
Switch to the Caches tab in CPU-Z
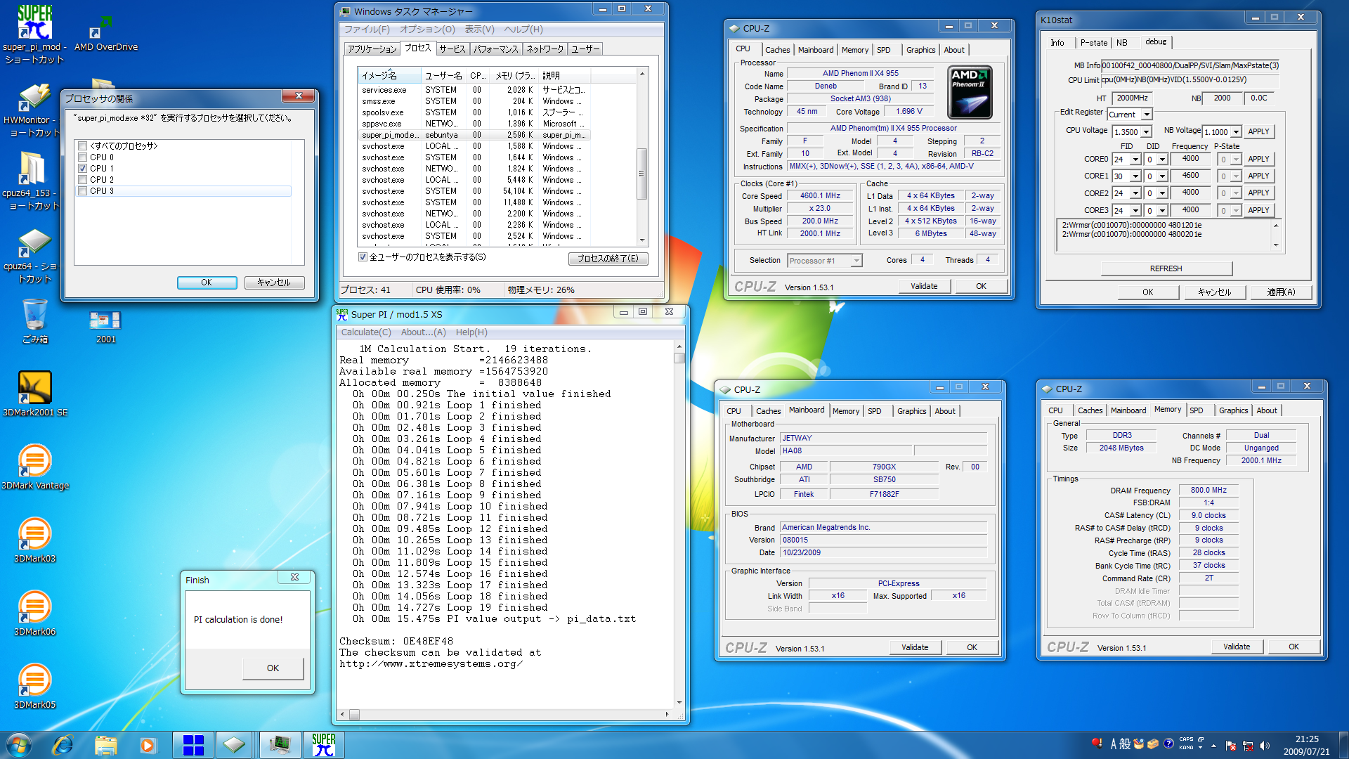[777, 50]
